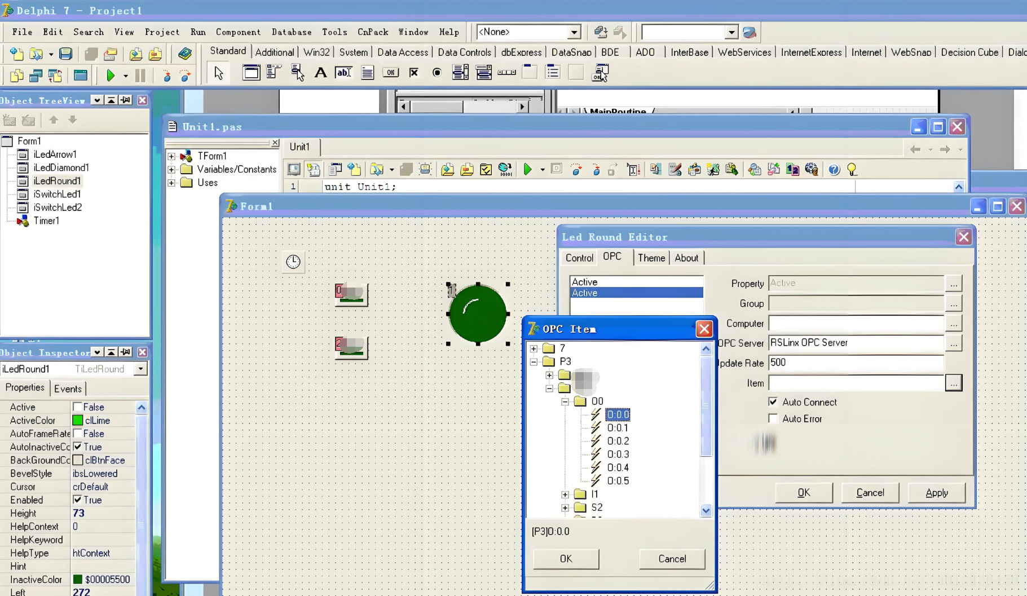1027x596 pixels.
Task: Select the Edit component icon
Action: pos(343,72)
